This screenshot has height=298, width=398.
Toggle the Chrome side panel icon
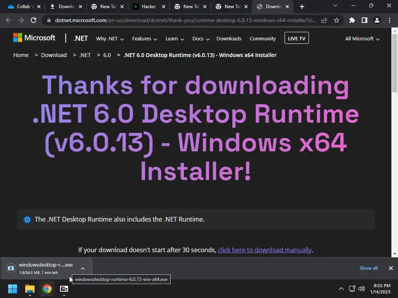[365, 20]
